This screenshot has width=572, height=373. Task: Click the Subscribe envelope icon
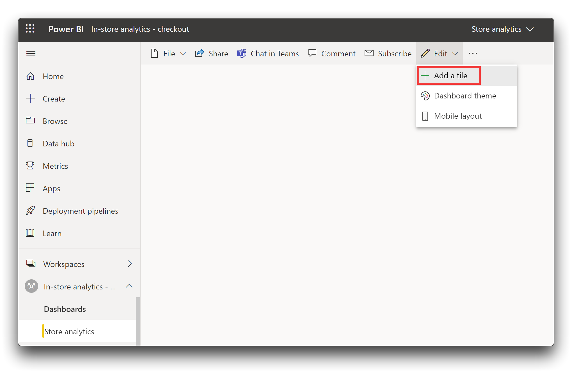(369, 53)
